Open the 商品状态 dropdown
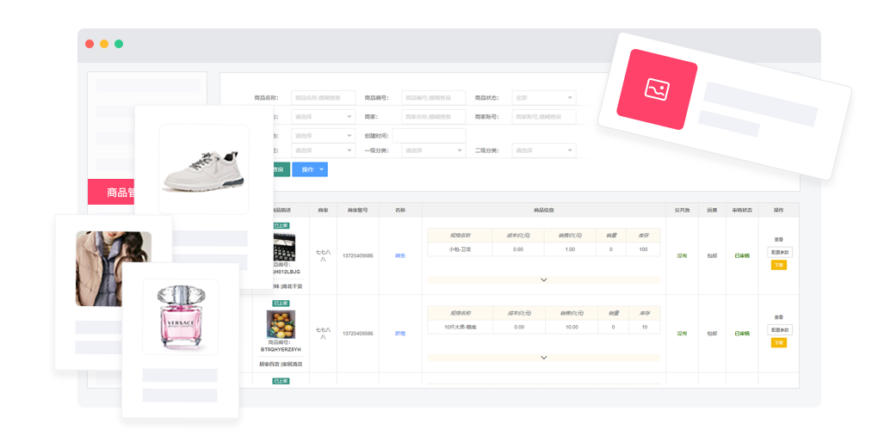 (x=544, y=98)
